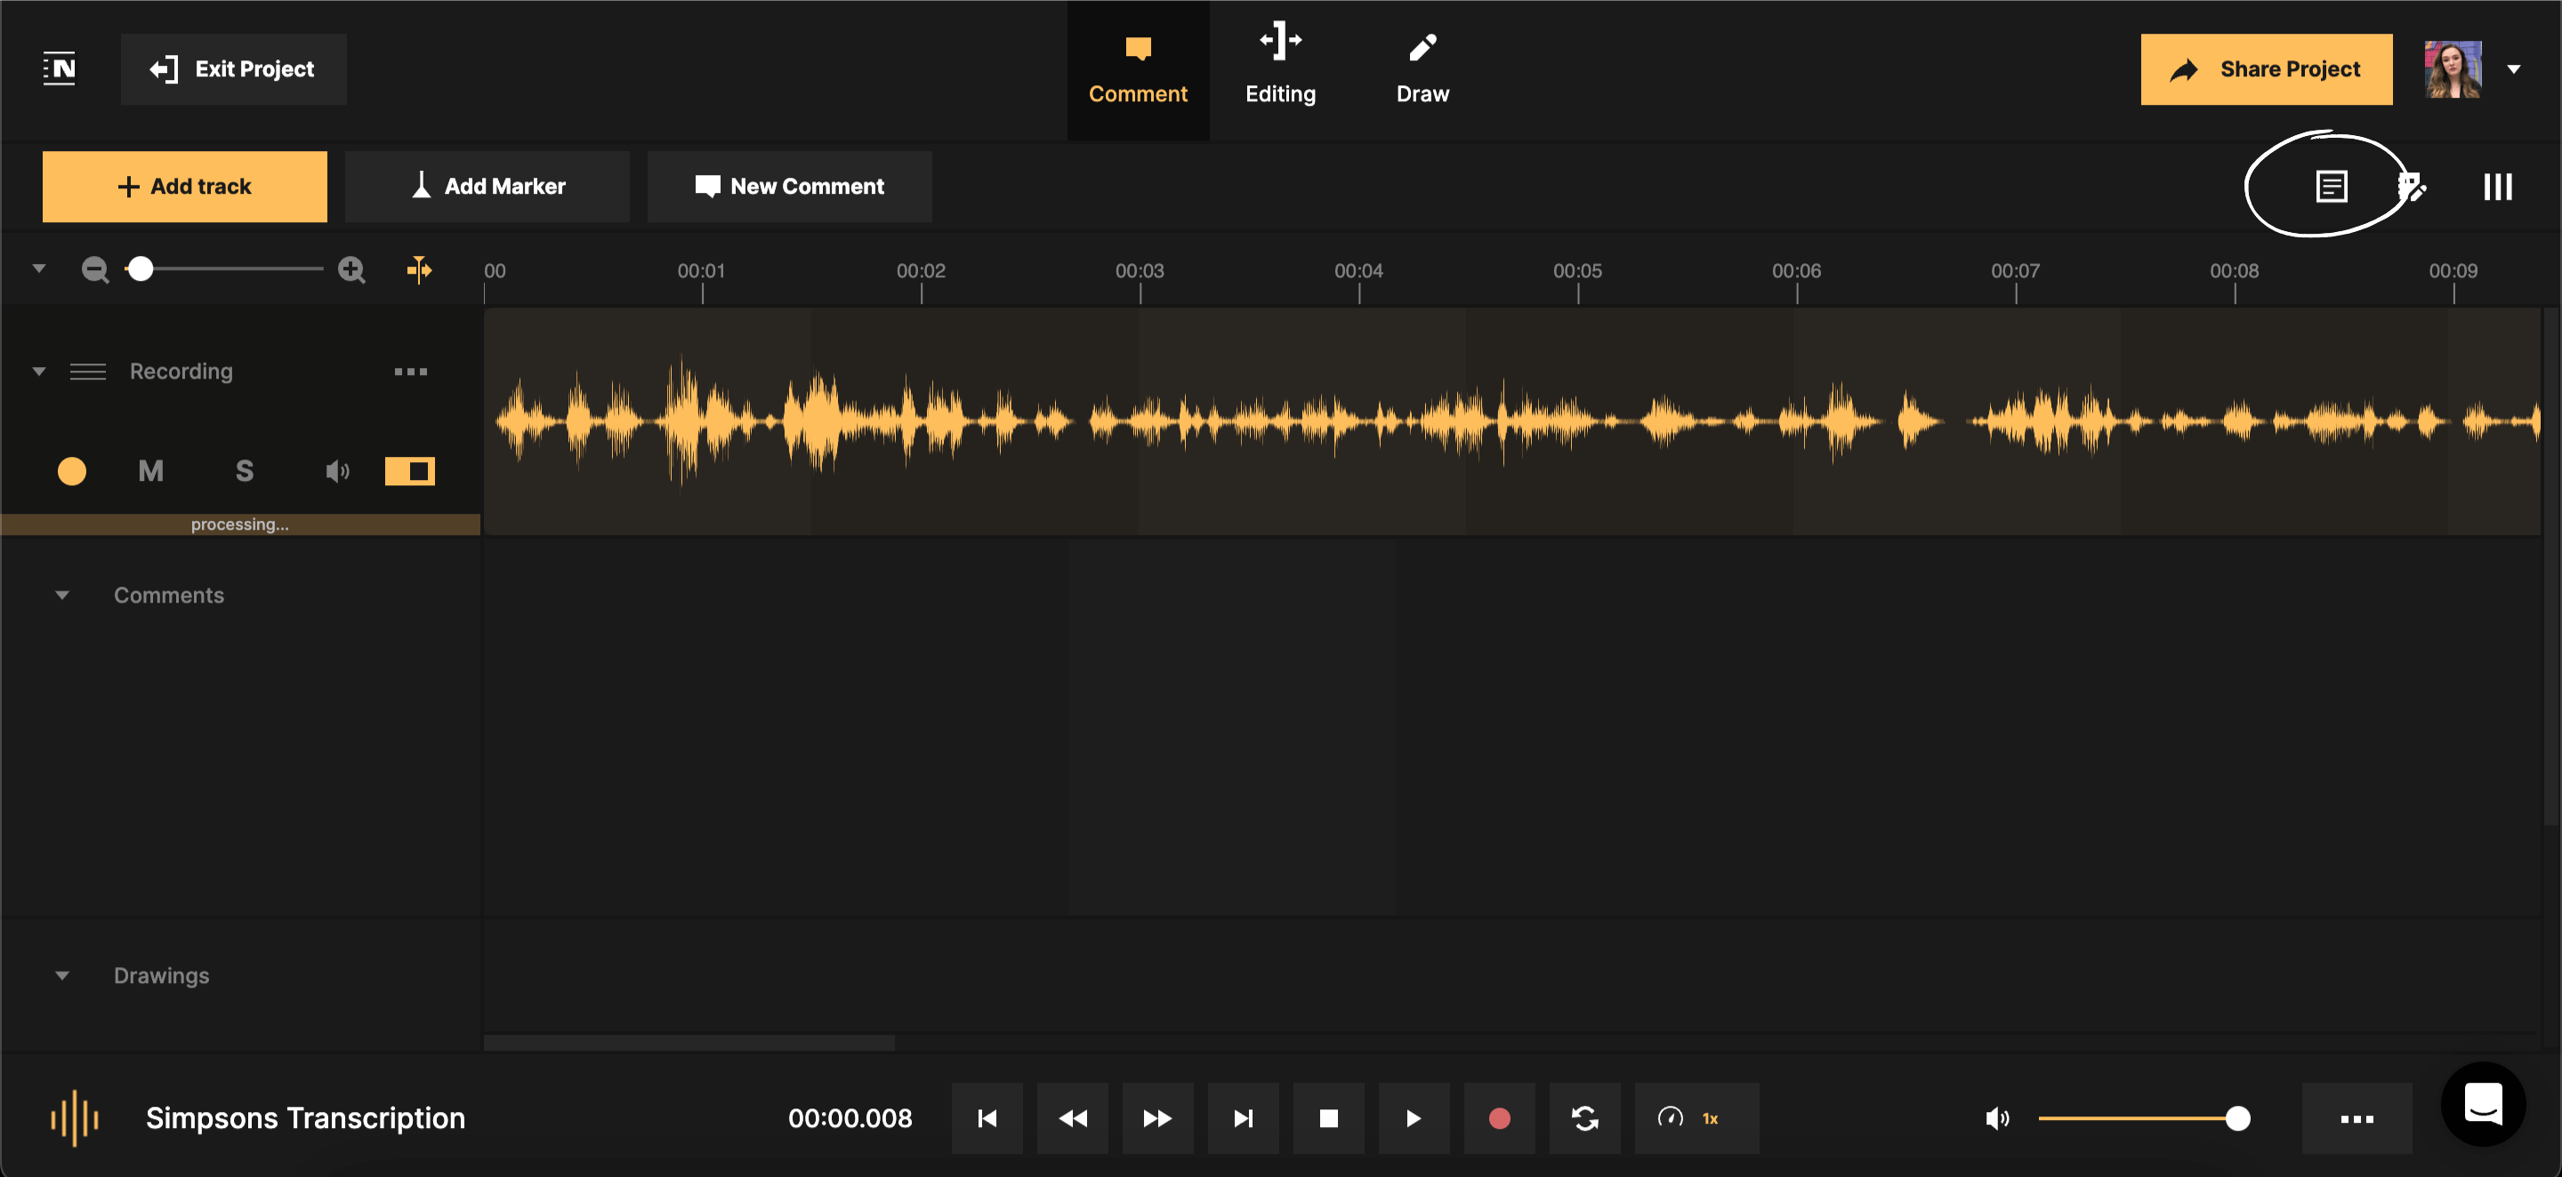Open the playback speed 1x control
This screenshot has width=2562, height=1177.
pos(1695,1117)
